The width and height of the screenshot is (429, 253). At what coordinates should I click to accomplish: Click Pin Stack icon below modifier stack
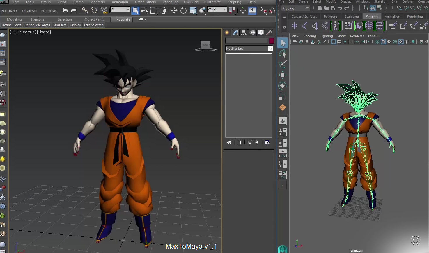point(229,142)
